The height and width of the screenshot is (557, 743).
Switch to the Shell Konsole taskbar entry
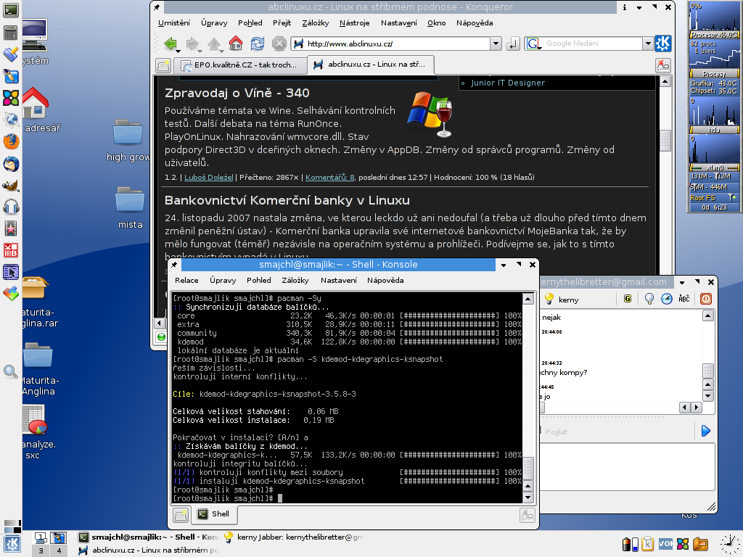(x=147, y=537)
